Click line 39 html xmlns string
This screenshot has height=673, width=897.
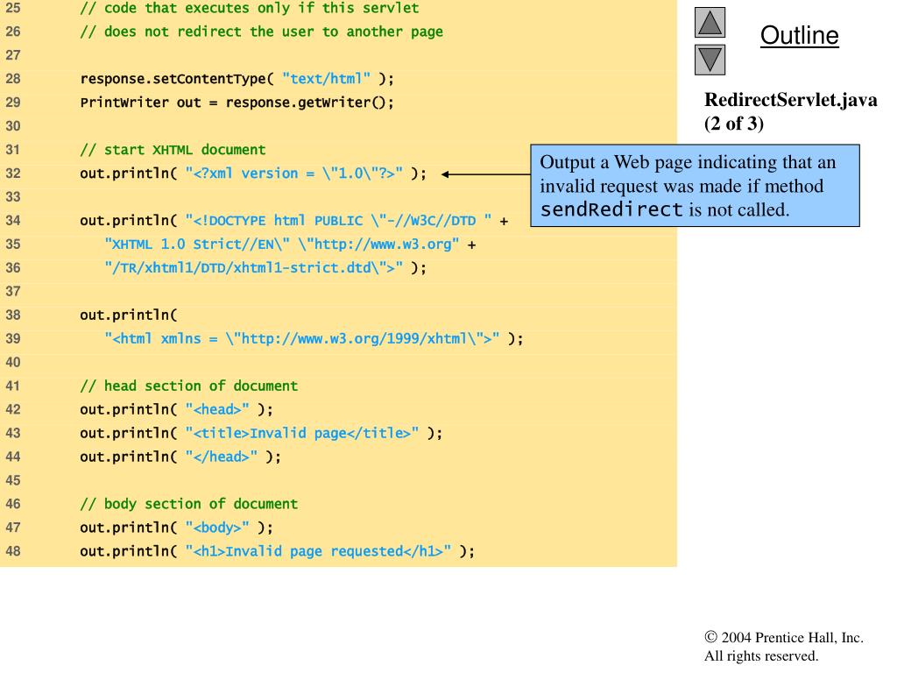pos(301,339)
